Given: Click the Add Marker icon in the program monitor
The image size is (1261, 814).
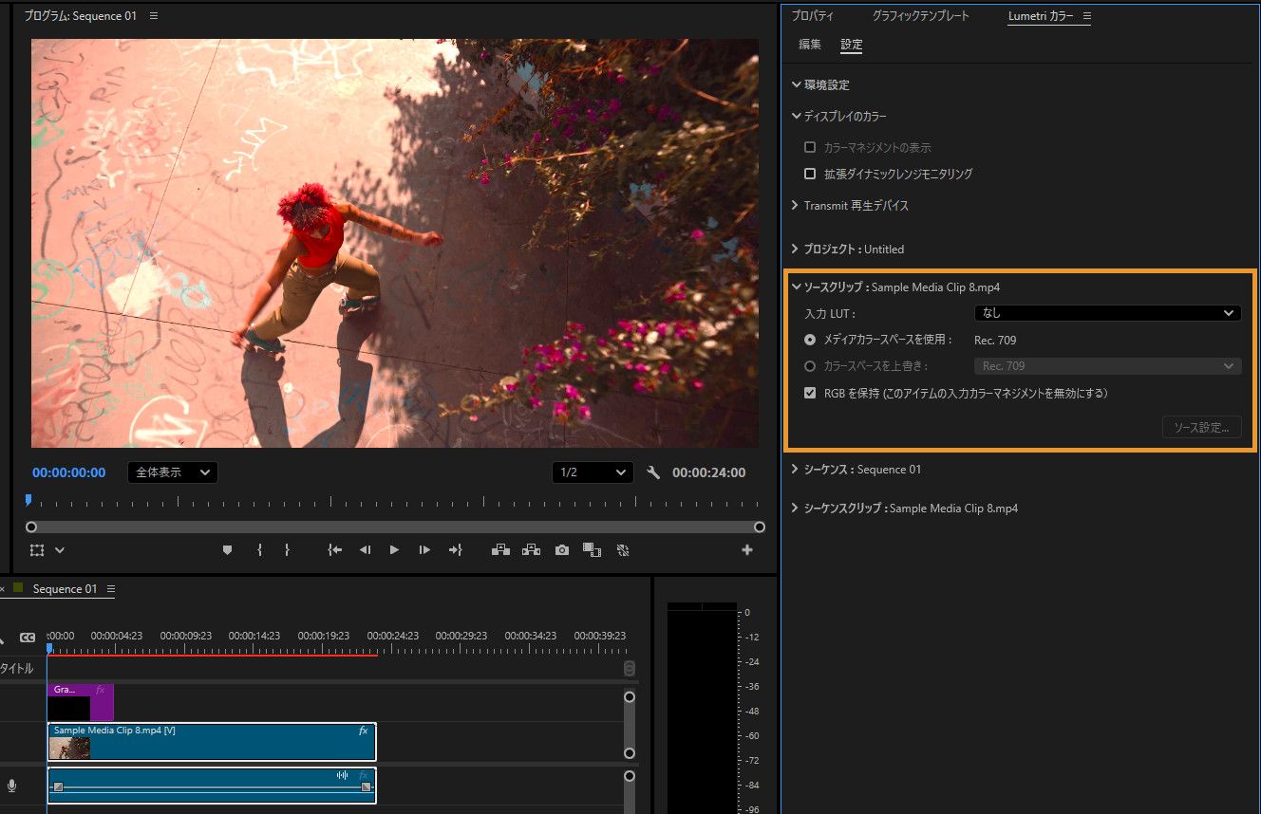Looking at the screenshot, I should [227, 550].
